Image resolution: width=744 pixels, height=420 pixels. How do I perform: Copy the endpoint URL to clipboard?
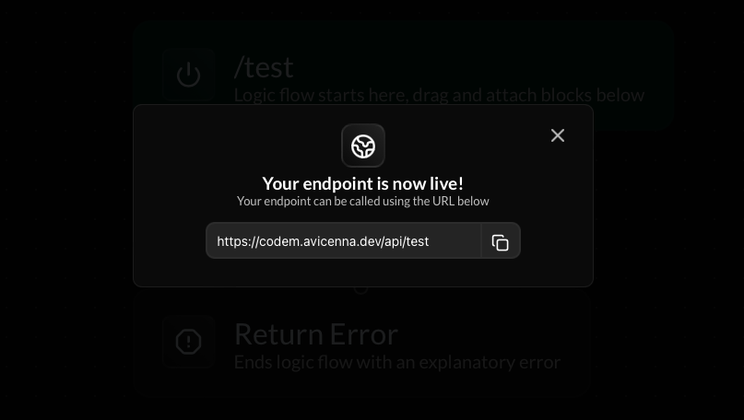click(500, 242)
